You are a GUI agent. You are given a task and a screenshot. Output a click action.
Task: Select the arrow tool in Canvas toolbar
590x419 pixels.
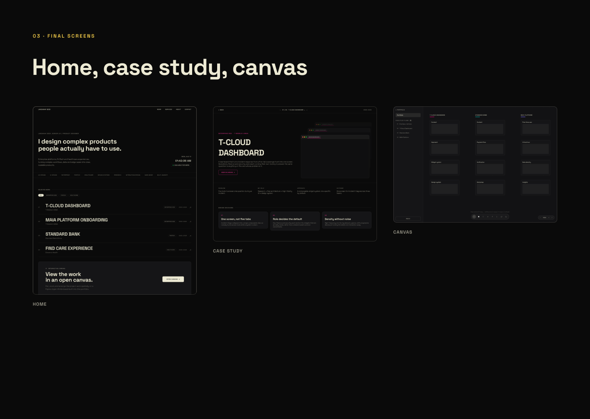pos(488,217)
